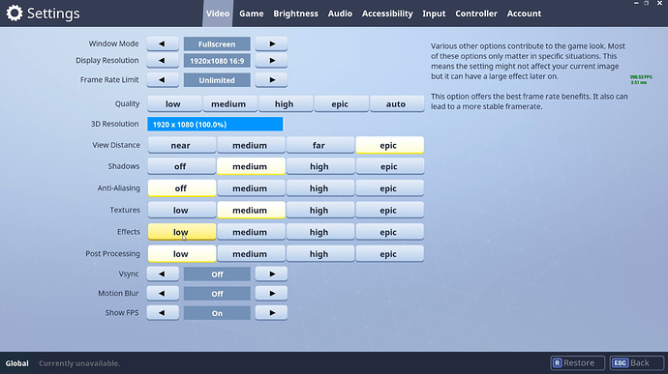668x374 pixels.
Task: Click right arrow for Display Resolution
Action: point(271,61)
